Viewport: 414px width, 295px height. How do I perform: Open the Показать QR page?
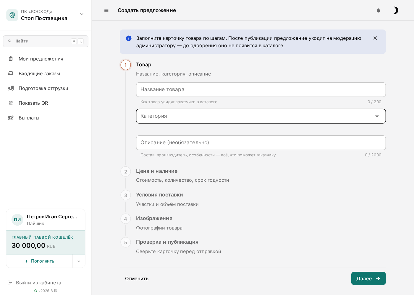pyautogui.click(x=46, y=103)
